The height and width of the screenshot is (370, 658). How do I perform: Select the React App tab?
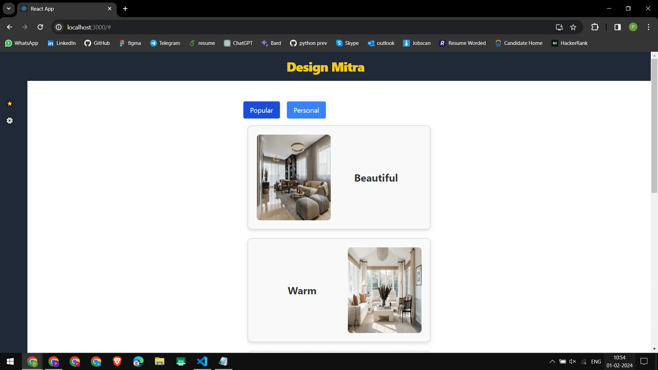click(x=66, y=9)
